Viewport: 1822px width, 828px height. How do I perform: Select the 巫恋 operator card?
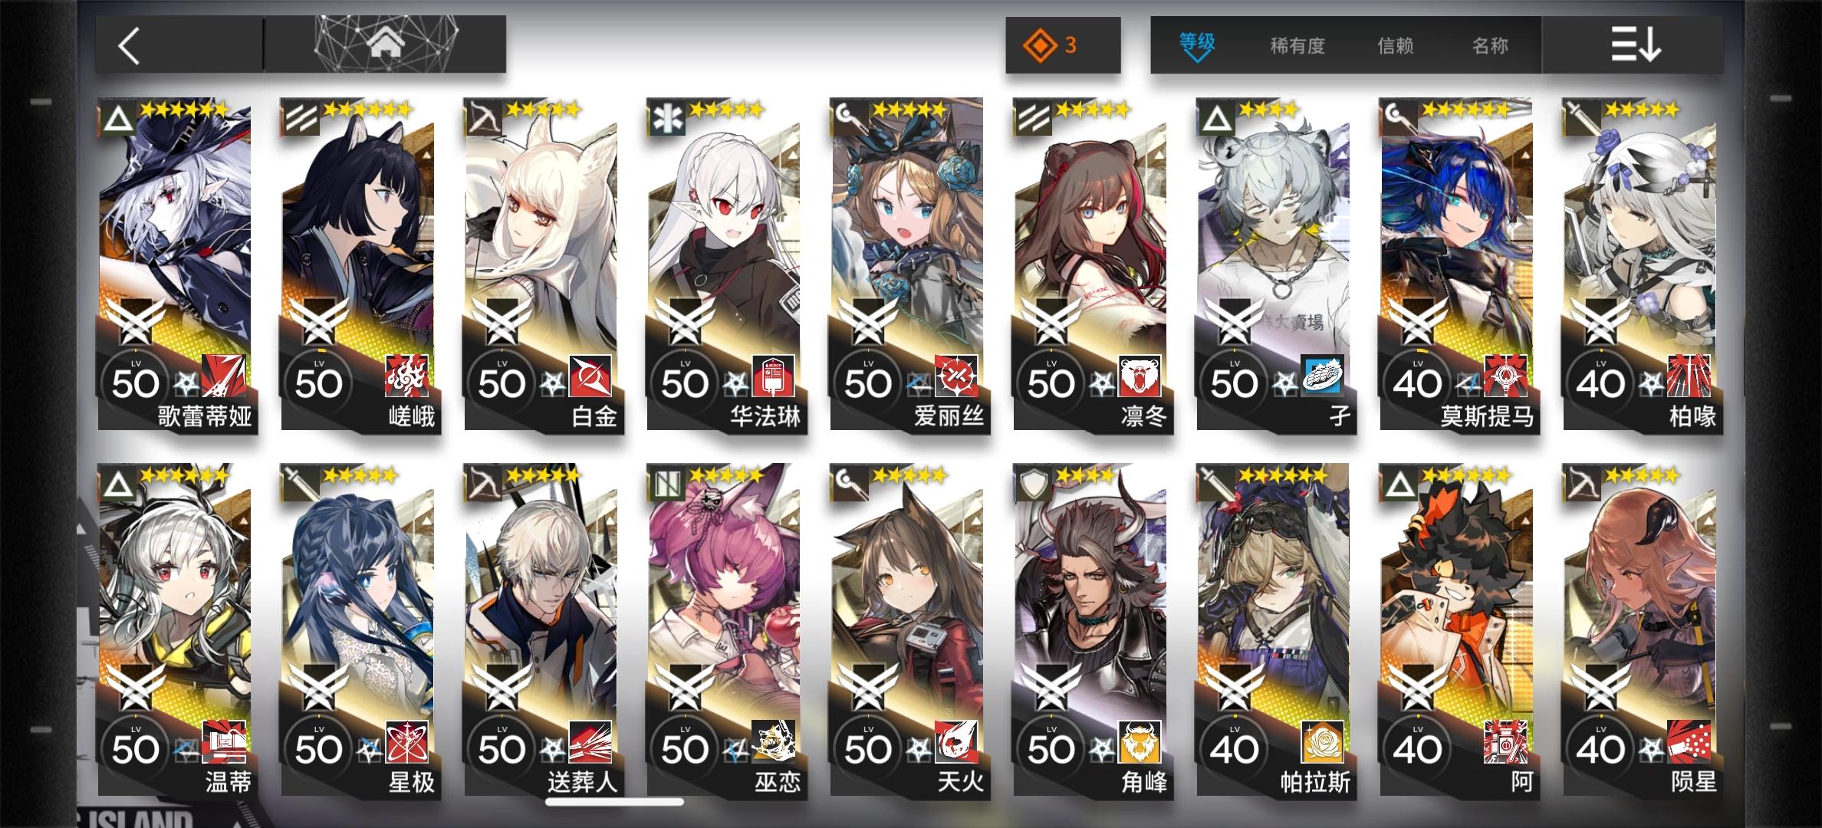coord(725,630)
